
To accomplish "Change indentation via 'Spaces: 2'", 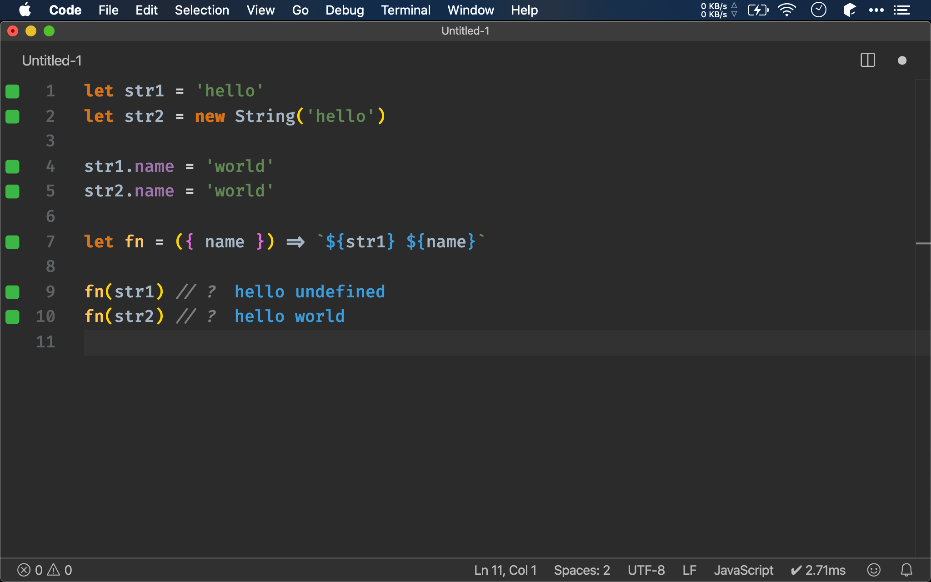I will (582, 570).
